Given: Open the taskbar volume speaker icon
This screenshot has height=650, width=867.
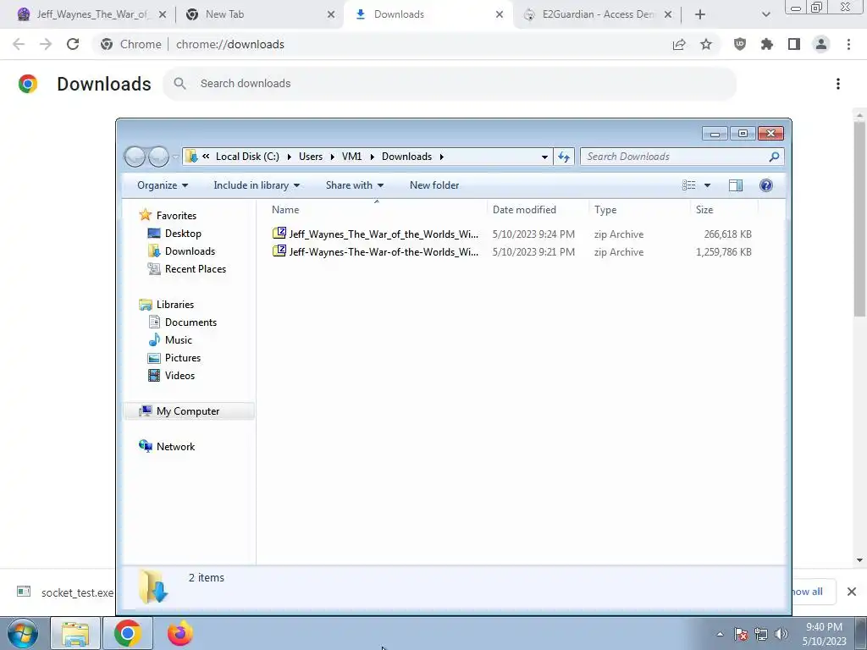Looking at the screenshot, I should point(781,634).
